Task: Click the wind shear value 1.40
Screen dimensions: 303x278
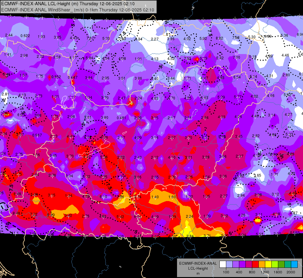Action: click(x=155, y=197)
